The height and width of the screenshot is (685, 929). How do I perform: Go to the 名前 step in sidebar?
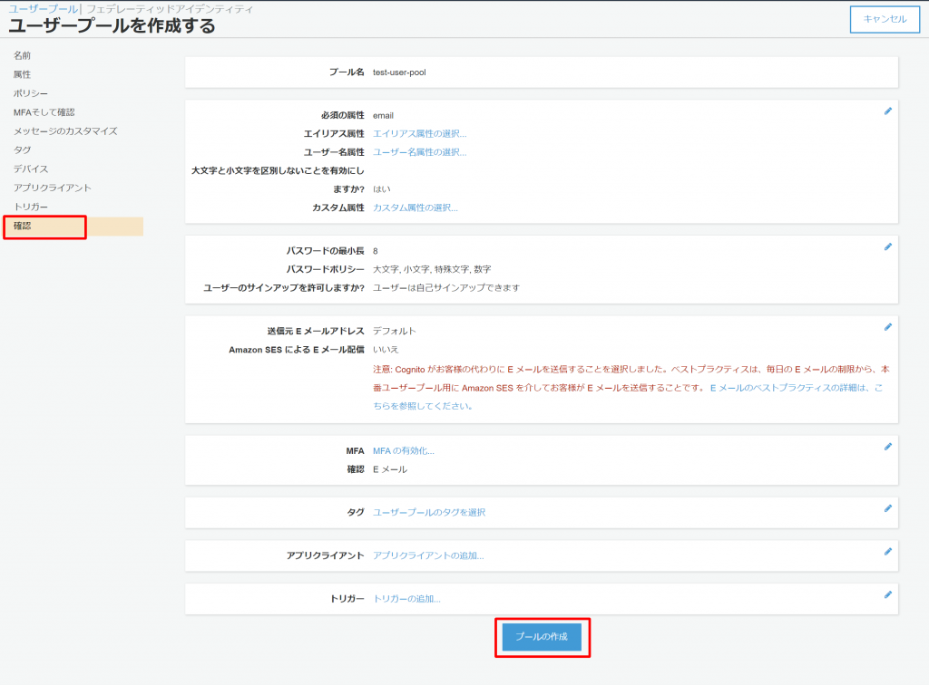[x=22, y=55]
